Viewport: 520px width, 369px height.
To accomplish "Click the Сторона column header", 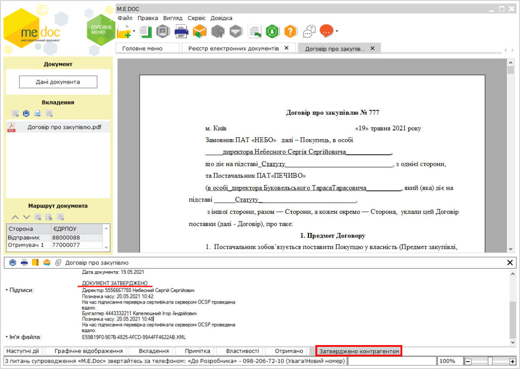I will click(x=28, y=229).
